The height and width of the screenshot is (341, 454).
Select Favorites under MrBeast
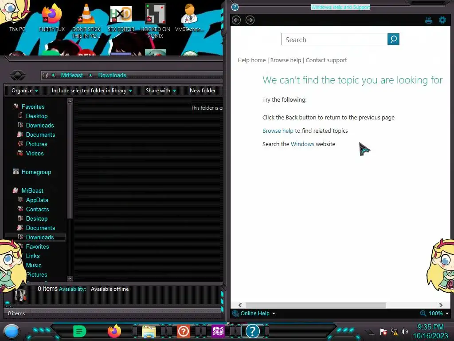pos(37,246)
